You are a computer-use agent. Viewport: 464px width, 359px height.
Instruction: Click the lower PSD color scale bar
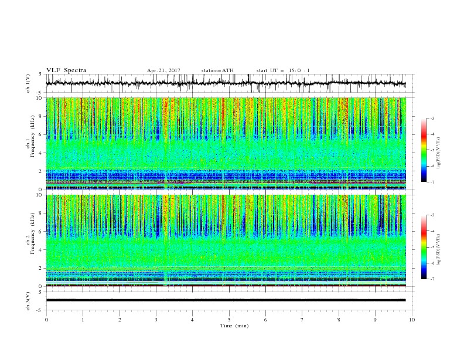424,247
